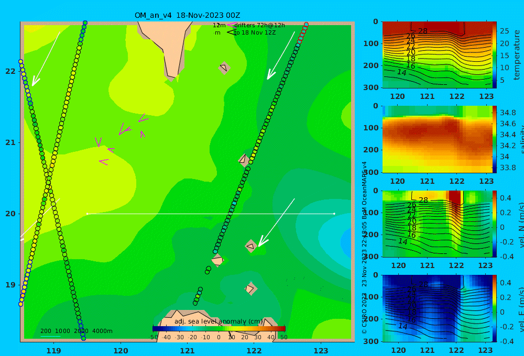
Task: Open the vel. E (m/s) section panel
Action: point(437,308)
